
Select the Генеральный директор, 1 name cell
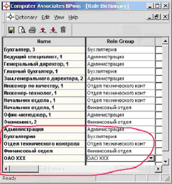(44, 64)
